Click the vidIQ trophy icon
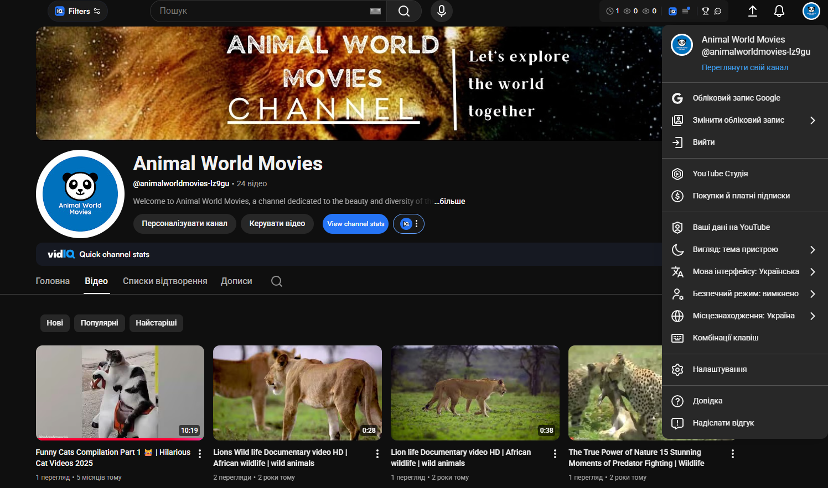828x488 pixels. click(705, 11)
